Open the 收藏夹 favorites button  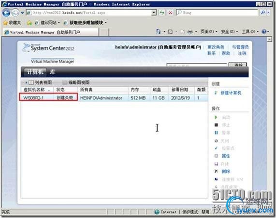click(12, 23)
